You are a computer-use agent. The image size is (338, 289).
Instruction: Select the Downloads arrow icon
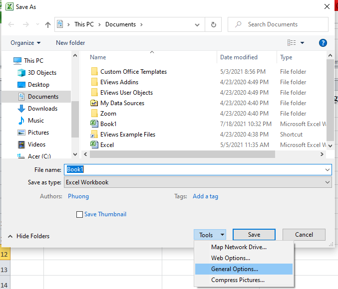(21, 109)
